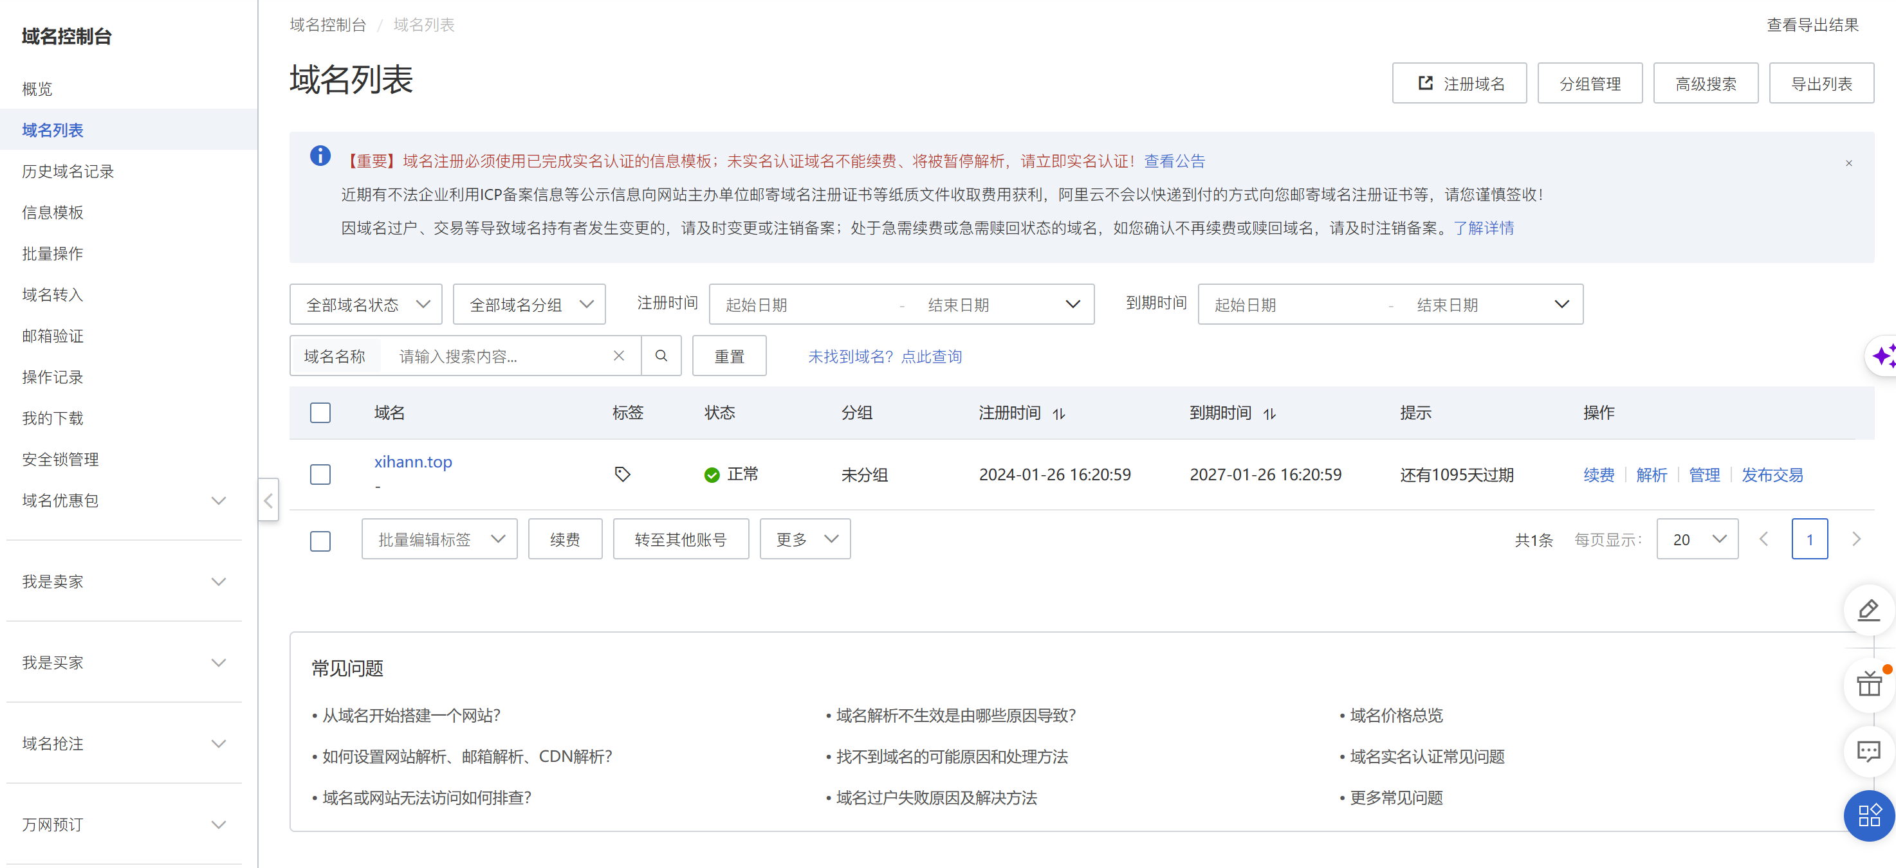This screenshot has width=1896, height=868.
Task: Open 我的下载 in sidebar
Action: [x=53, y=419]
